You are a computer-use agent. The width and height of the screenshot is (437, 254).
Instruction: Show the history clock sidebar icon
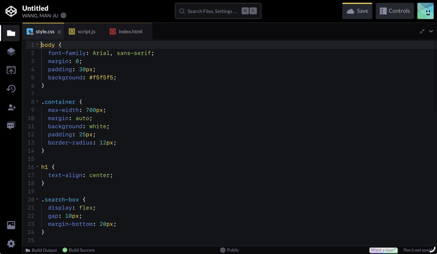tap(11, 89)
